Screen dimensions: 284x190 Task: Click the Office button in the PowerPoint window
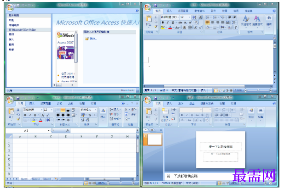tap(147, 100)
